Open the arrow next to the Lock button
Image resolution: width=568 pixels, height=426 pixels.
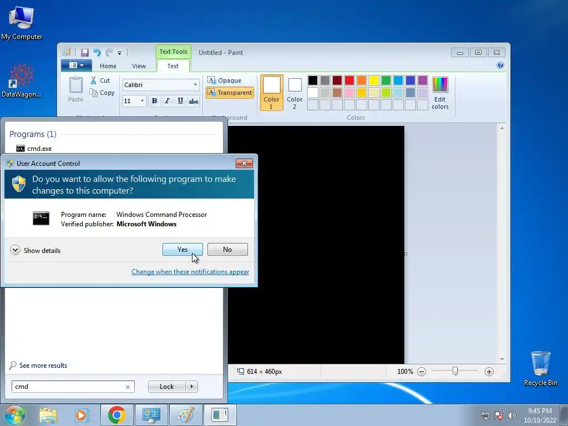(191, 387)
